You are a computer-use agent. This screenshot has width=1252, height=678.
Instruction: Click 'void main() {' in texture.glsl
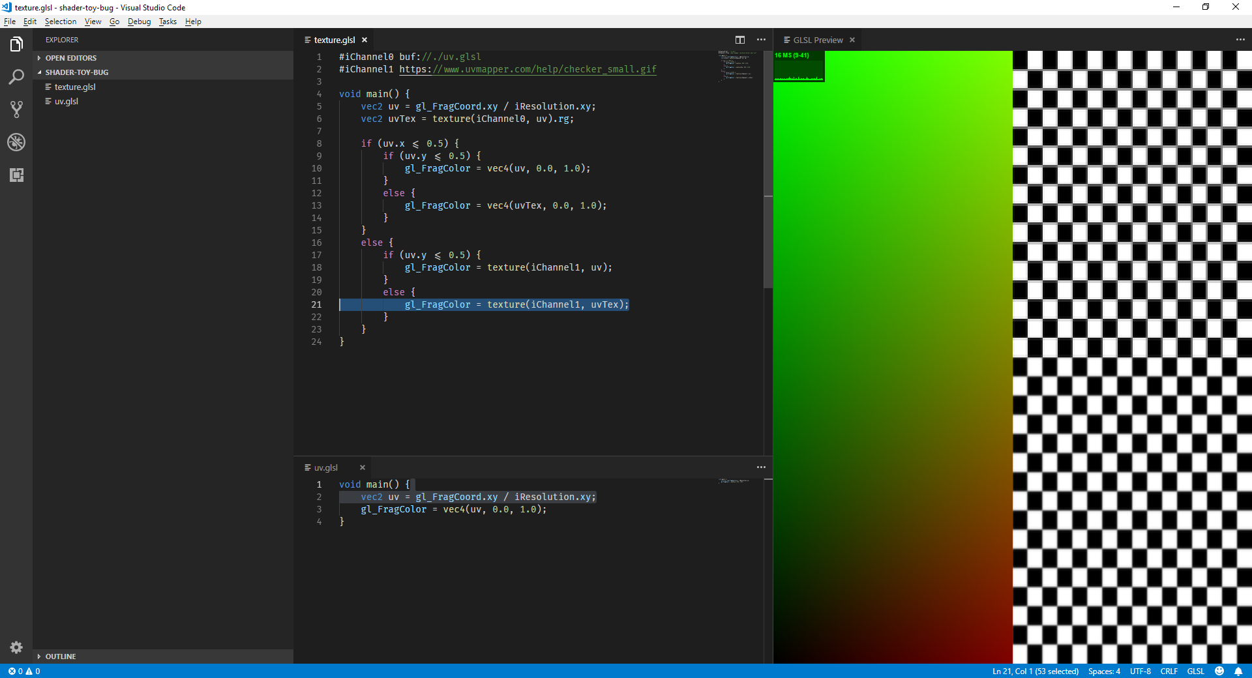coord(374,94)
